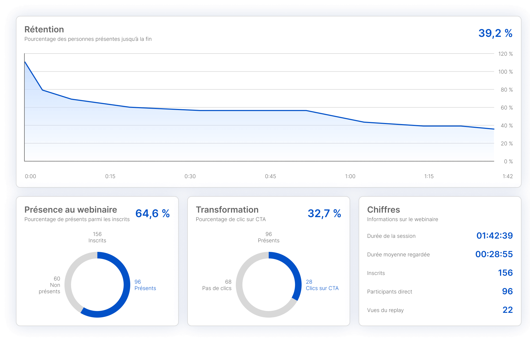Viewport: 530px width, 342px height.
Task: Click the 0:30 timeline label
Action: (x=191, y=176)
